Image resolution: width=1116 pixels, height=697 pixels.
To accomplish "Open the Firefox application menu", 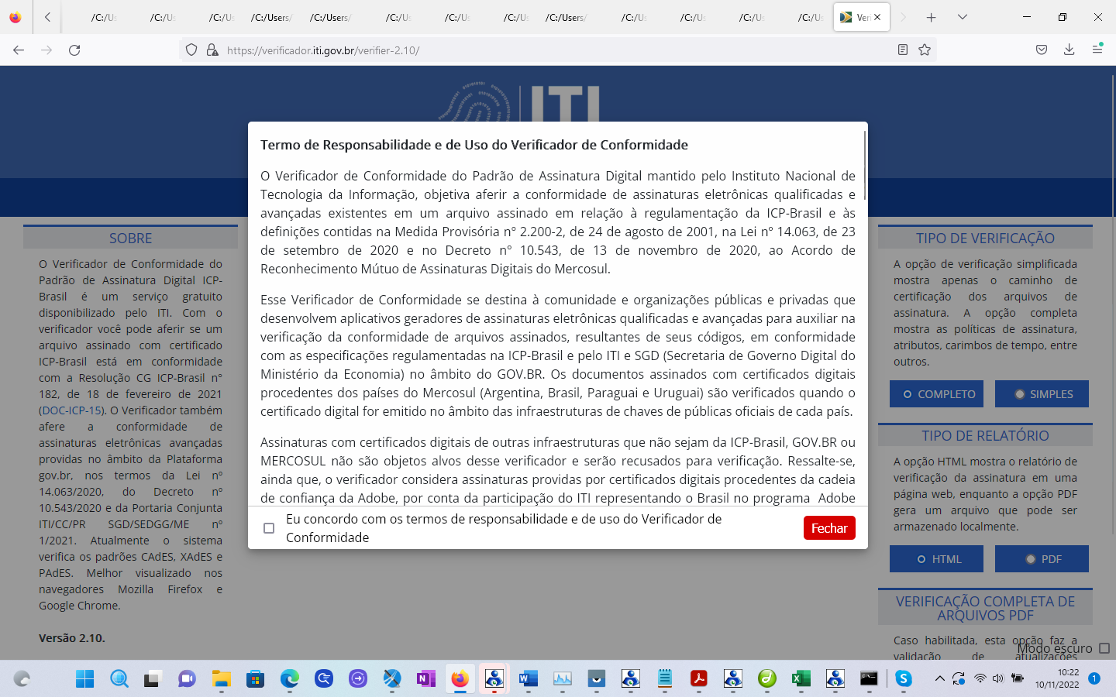I will (x=1097, y=49).
